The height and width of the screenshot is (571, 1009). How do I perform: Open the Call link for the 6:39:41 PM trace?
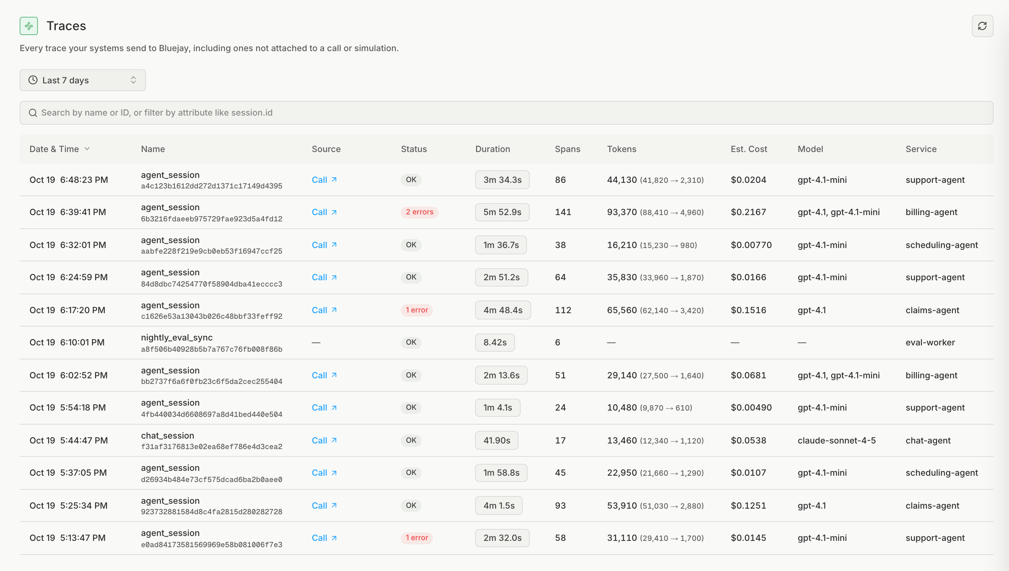(324, 212)
